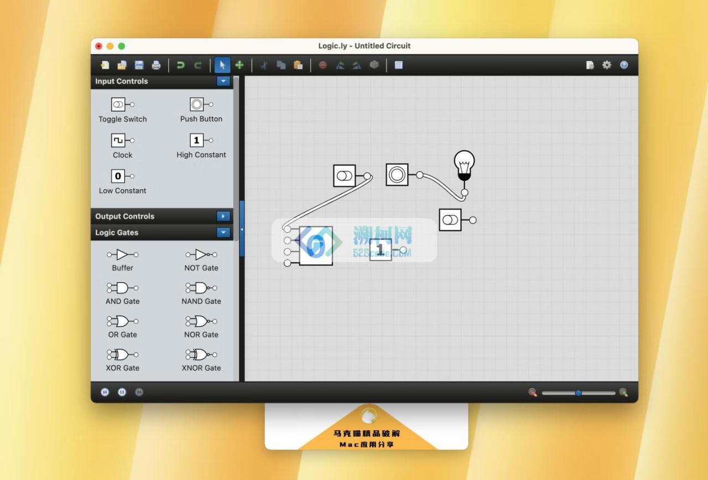The width and height of the screenshot is (708, 480).
Task: Click the zoom slider handle
Action: coord(579,393)
